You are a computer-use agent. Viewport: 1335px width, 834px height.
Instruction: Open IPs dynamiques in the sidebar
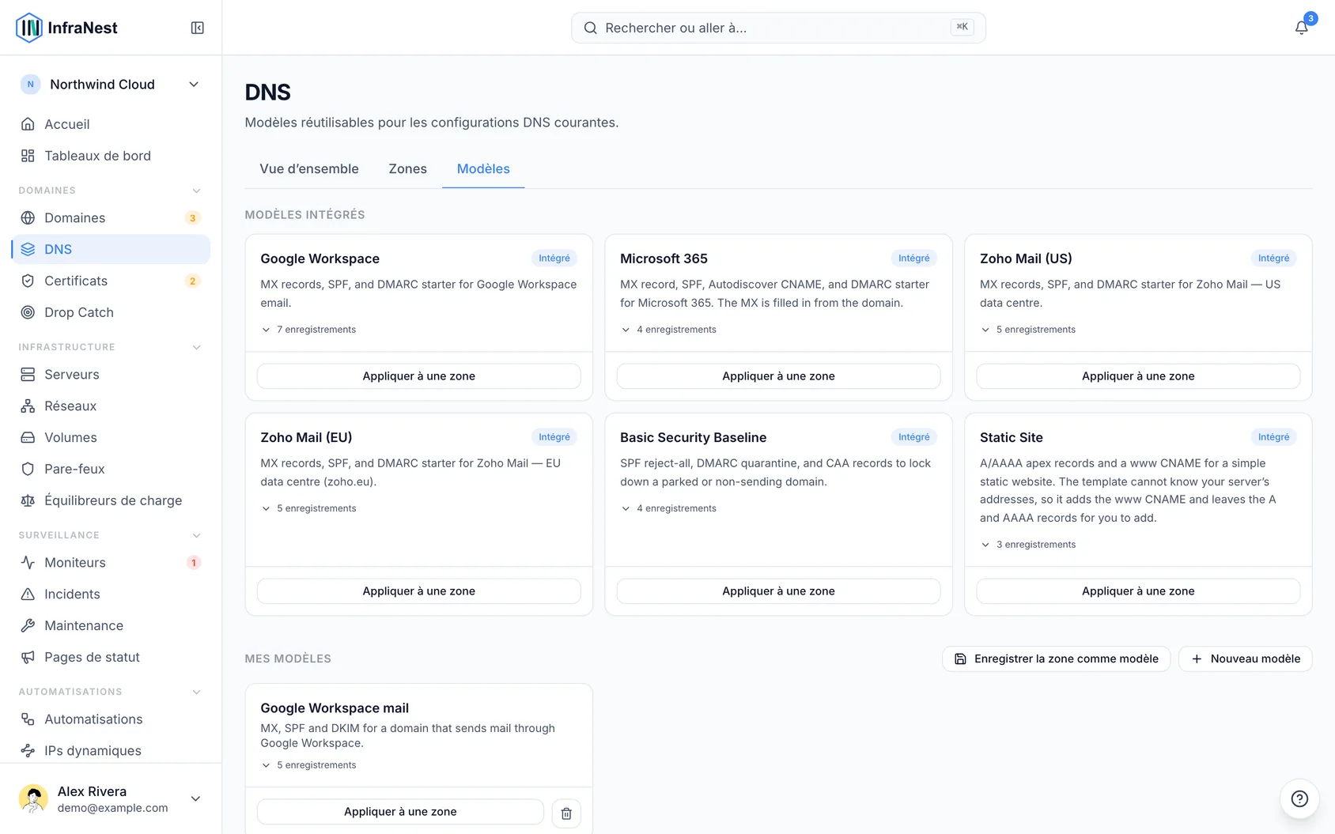click(111, 750)
